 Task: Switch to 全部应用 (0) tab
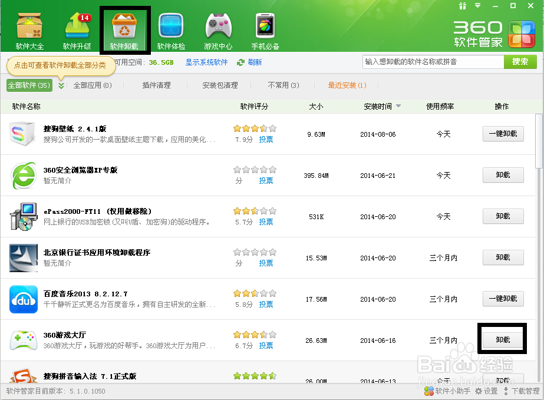pyautogui.click(x=93, y=85)
